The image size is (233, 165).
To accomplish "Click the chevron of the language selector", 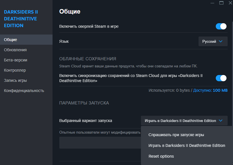I will point(221,41).
